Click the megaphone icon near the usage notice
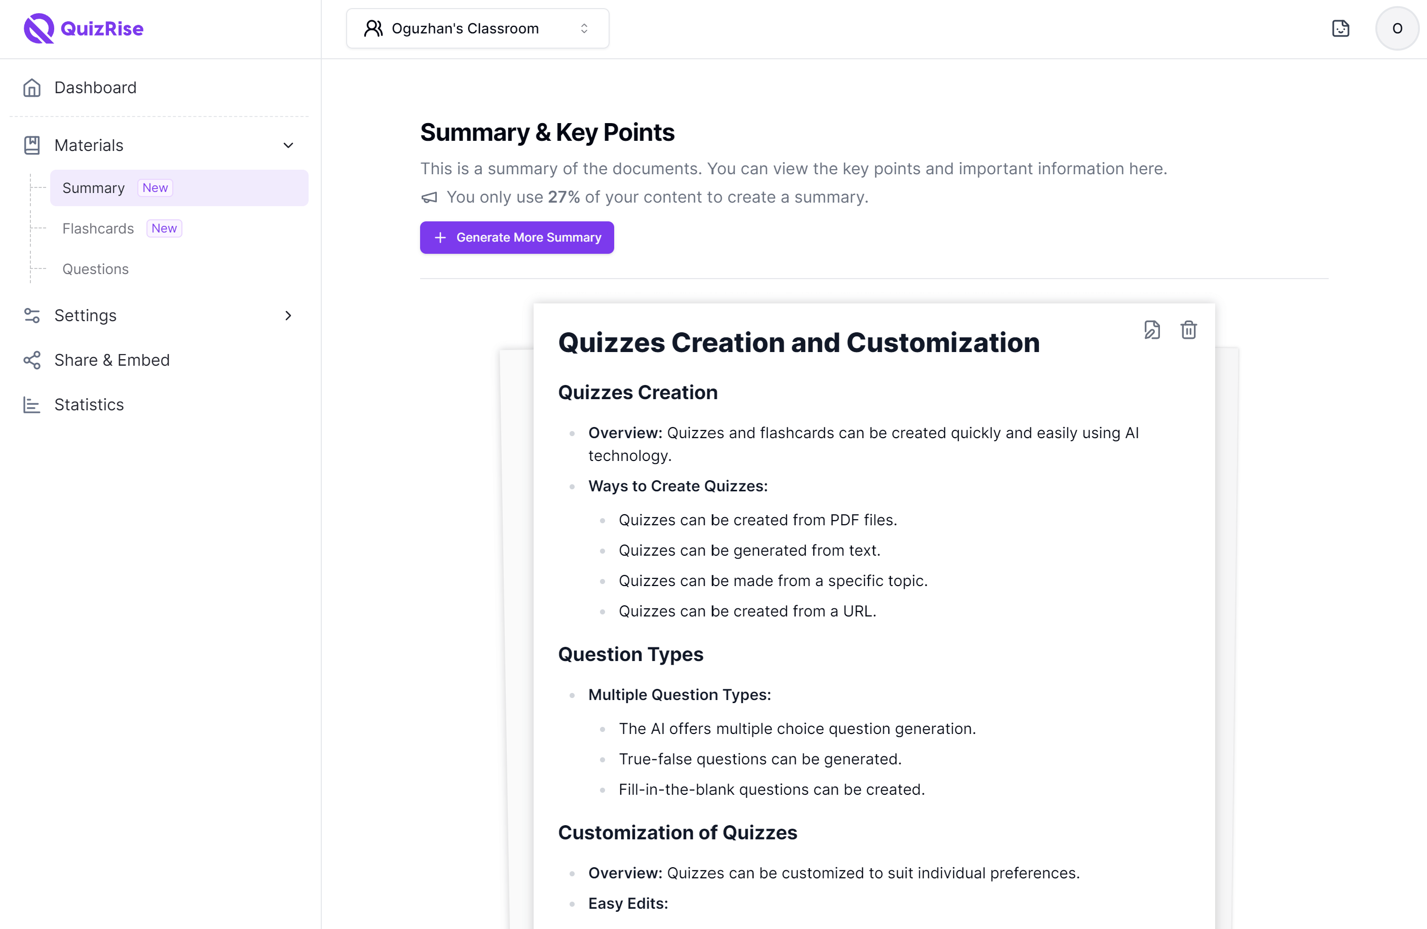 [429, 197]
